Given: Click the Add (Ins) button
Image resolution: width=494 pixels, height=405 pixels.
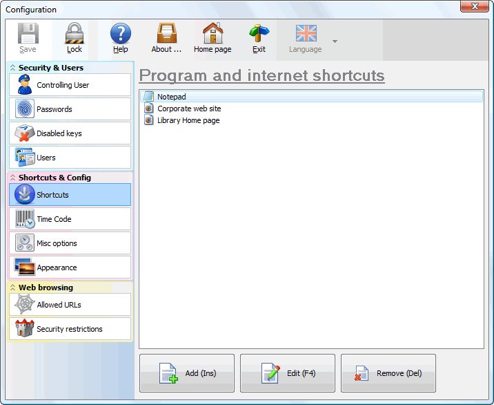Looking at the screenshot, I should coord(187,373).
